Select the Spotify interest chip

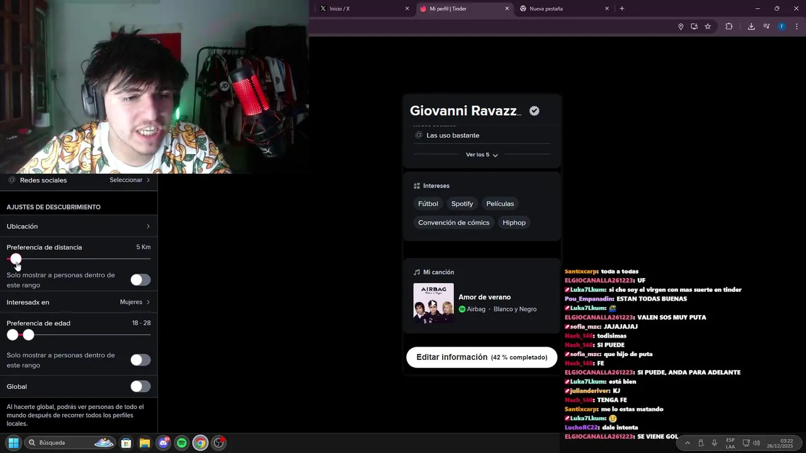(462, 204)
